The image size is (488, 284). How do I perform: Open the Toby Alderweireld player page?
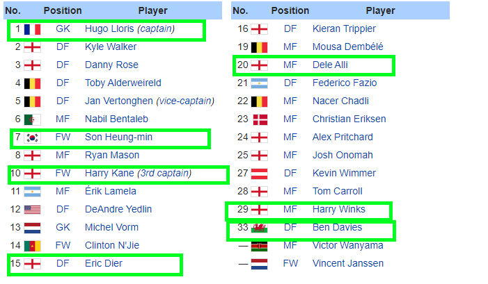point(123,83)
